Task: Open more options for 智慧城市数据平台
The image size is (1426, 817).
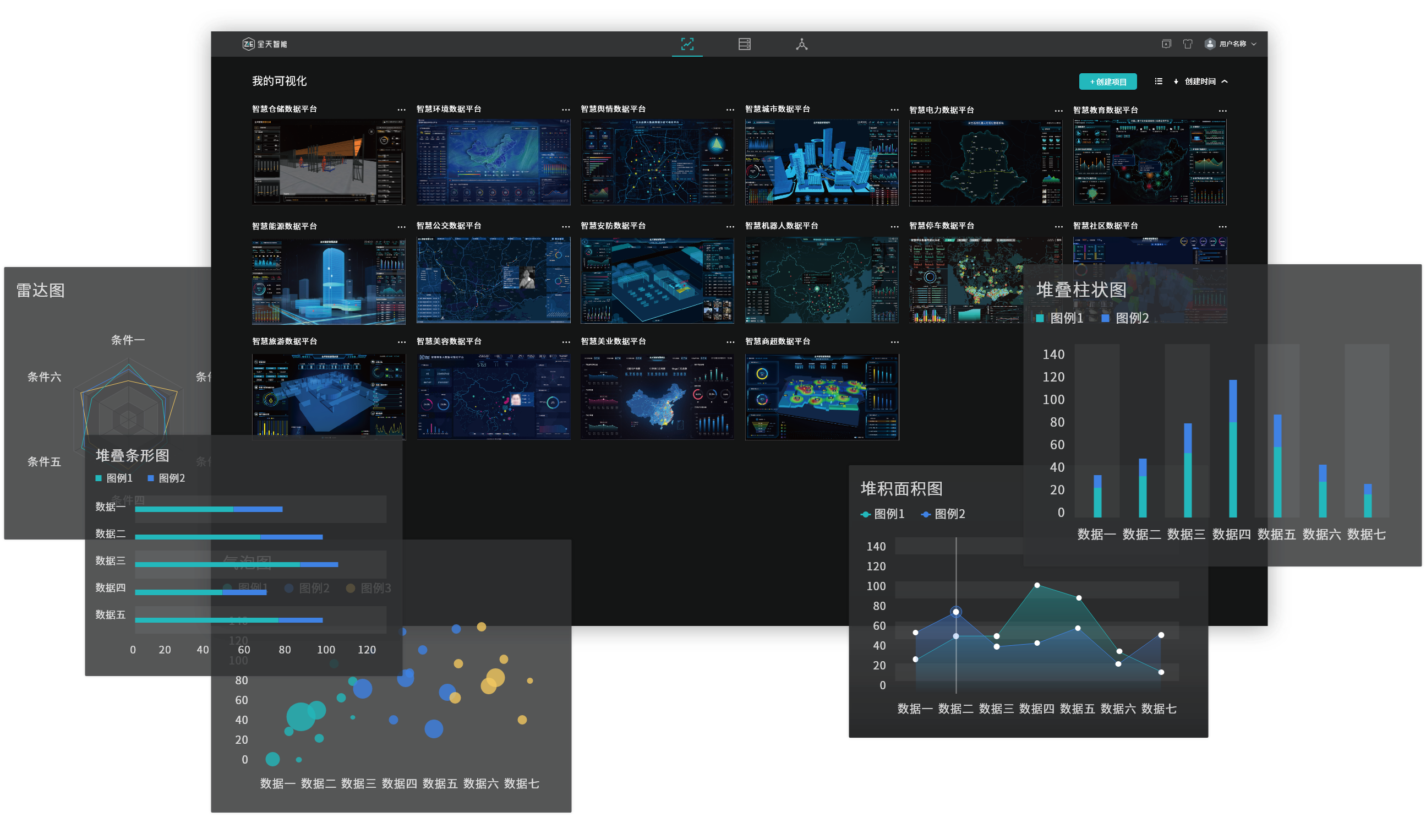Action: (894, 110)
